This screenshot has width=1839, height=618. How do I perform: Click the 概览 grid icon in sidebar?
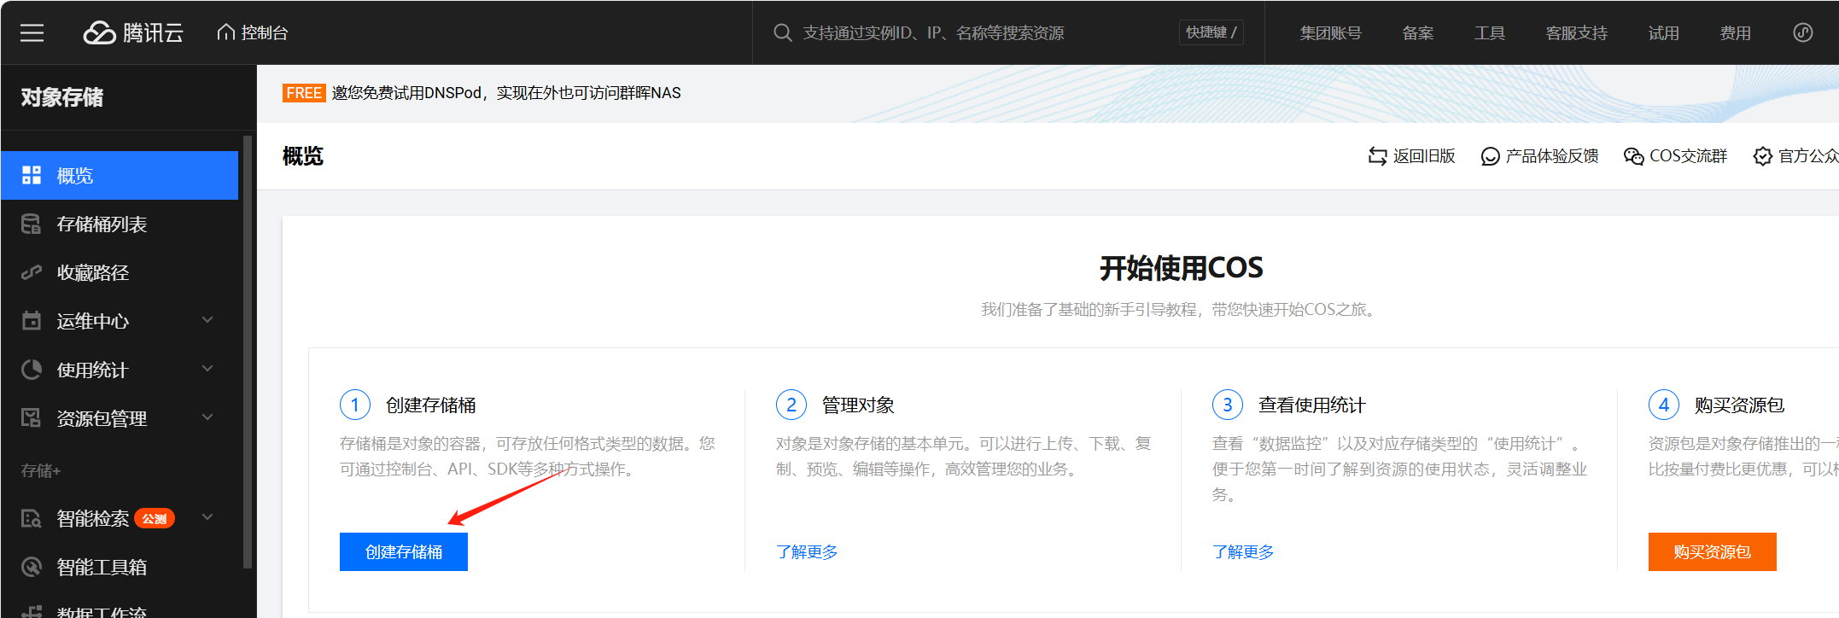[x=32, y=176]
